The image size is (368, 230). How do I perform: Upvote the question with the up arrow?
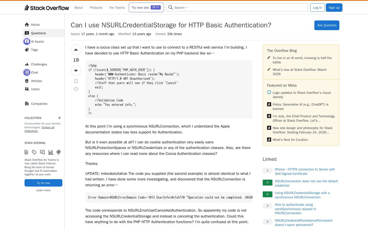76,50
